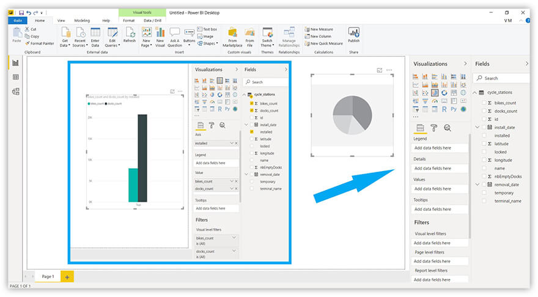The width and height of the screenshot is (538, 297).
Task: Select the Format paint roller tab icon
Action: point(433,128)
